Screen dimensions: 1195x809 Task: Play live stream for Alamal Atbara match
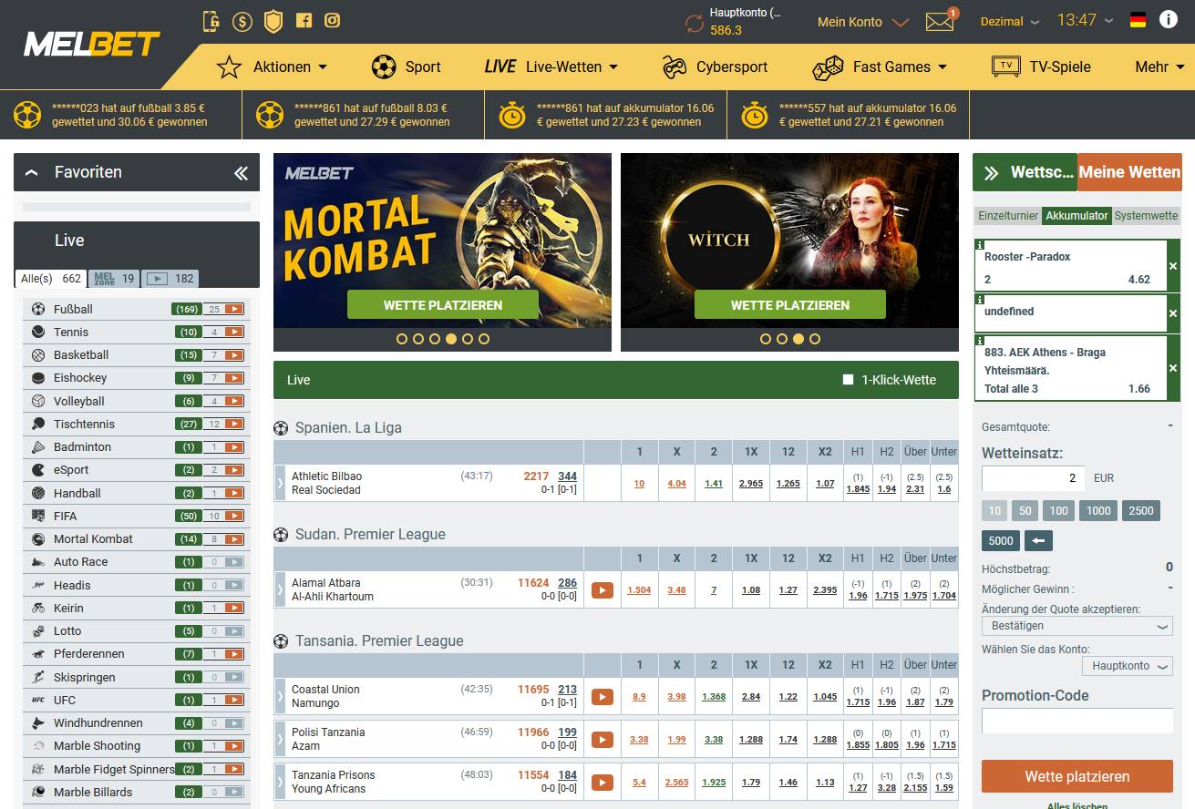coord(602,590)
